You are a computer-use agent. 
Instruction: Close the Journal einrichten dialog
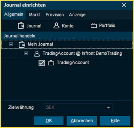tap(124, 5)
